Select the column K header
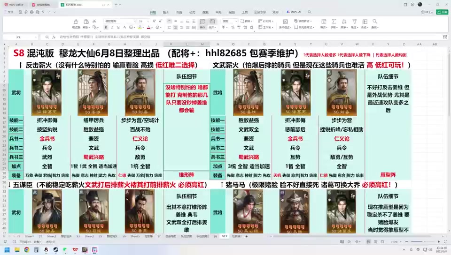 tap(171, 44)
